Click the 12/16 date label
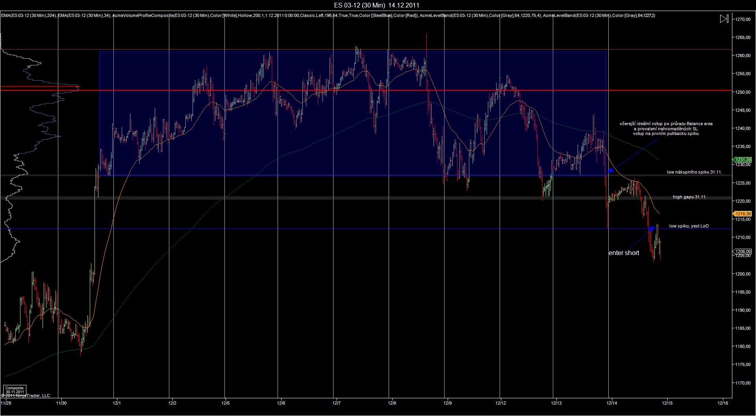Image resolution: width=756 pixels, height=416 pixels. coord(723,403)
